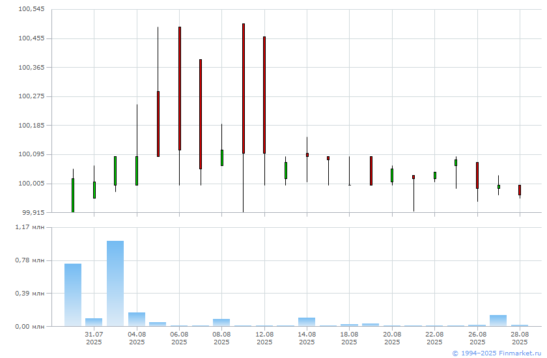Click the 08.08 2025 date label
The height and width of the screenshot is (358, 547).
click(x=221, y=338)
